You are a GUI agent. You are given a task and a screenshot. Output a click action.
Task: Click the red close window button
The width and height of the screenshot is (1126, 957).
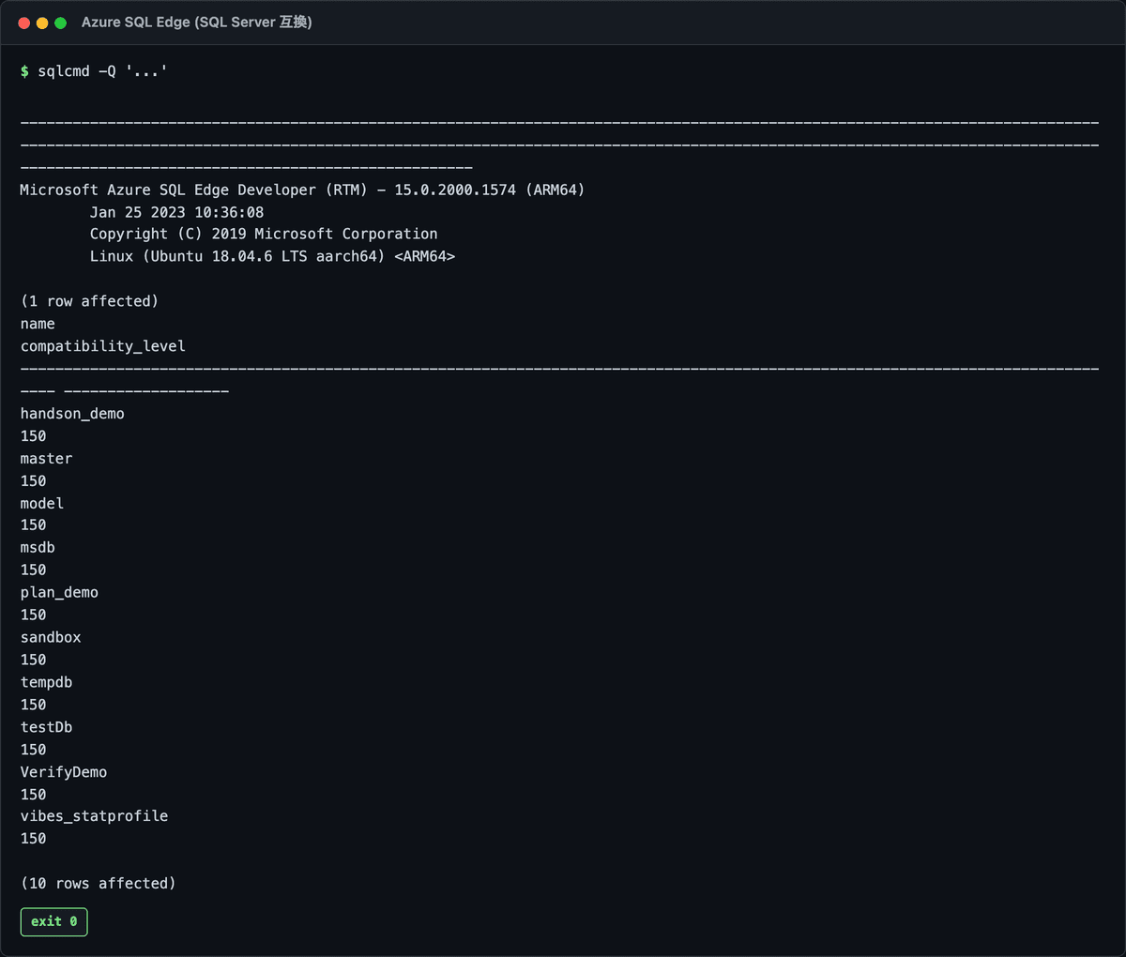pyautogui.click(x=24, y=23)
